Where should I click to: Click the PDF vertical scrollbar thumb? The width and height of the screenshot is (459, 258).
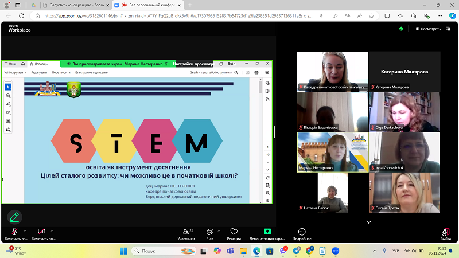click(x=260, y=87)
